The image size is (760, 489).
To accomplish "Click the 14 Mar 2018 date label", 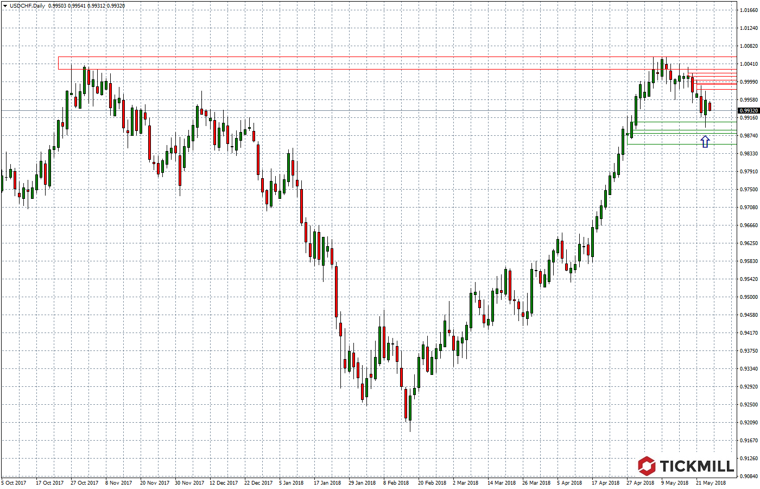I will click(x=502, y=482).
